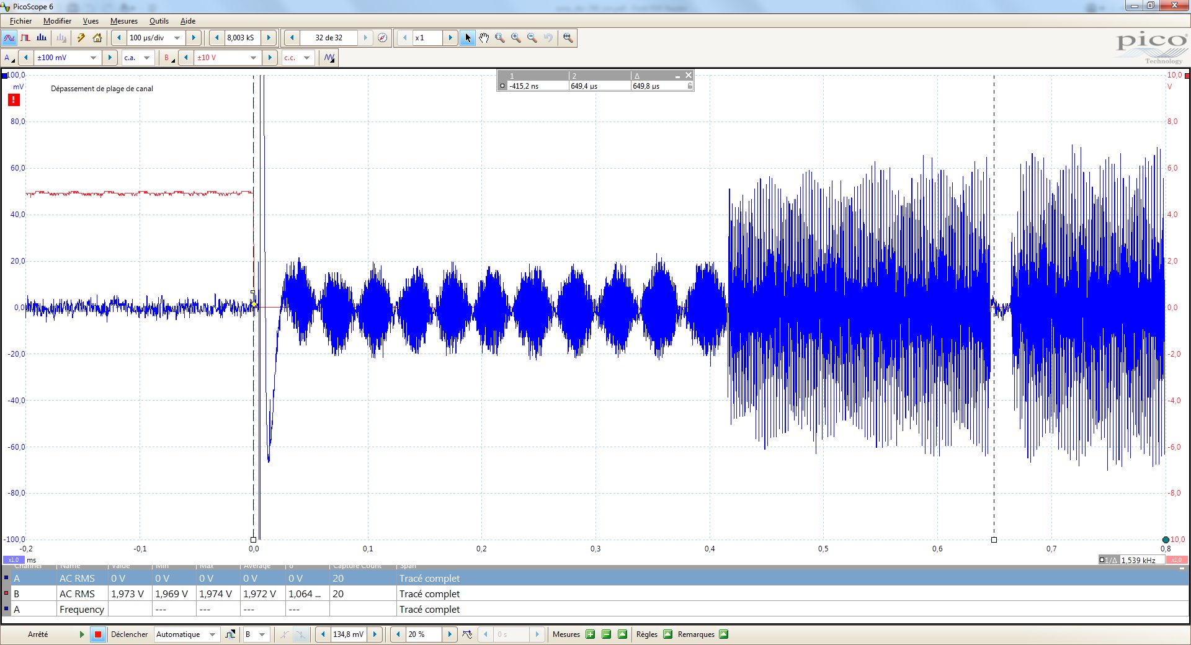Image resolution: width=1191 pixels, height=645 pixels.
Task: Click the pre-trigger 20 % field
Action: (x=424, y=634)
